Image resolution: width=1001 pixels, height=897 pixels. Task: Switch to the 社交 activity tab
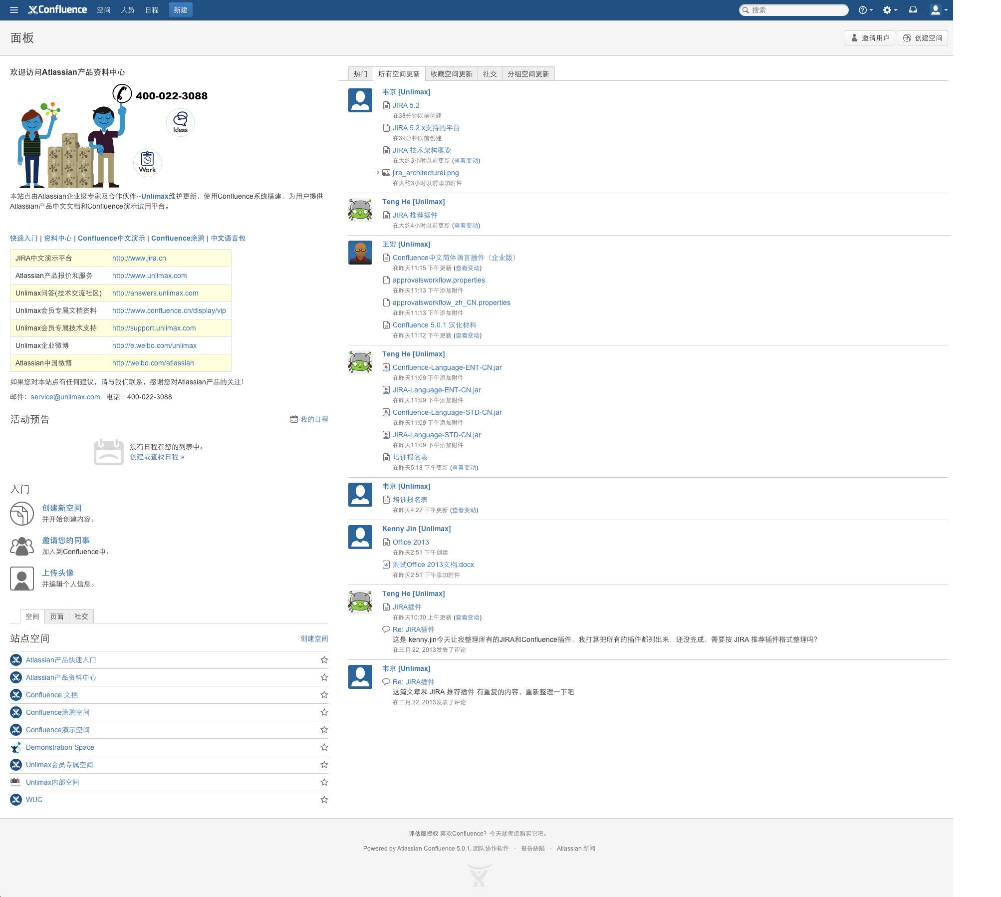click(490, 74)
